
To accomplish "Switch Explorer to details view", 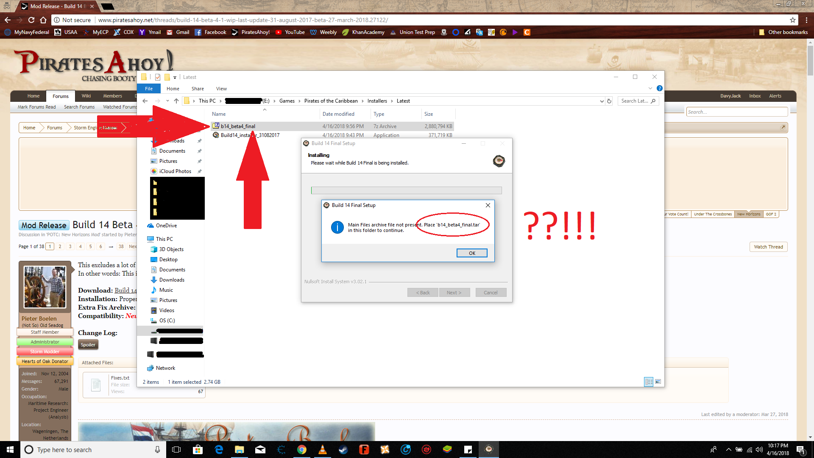I will tap(649, 382).
